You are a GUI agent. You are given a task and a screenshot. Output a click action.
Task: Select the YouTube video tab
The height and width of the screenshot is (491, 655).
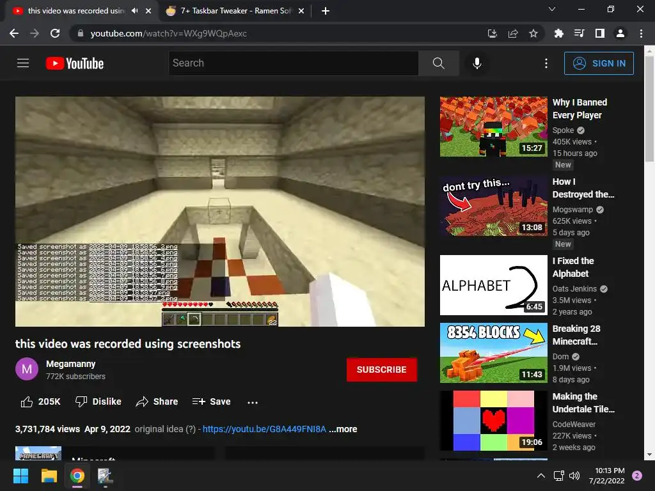click(76, 11)
